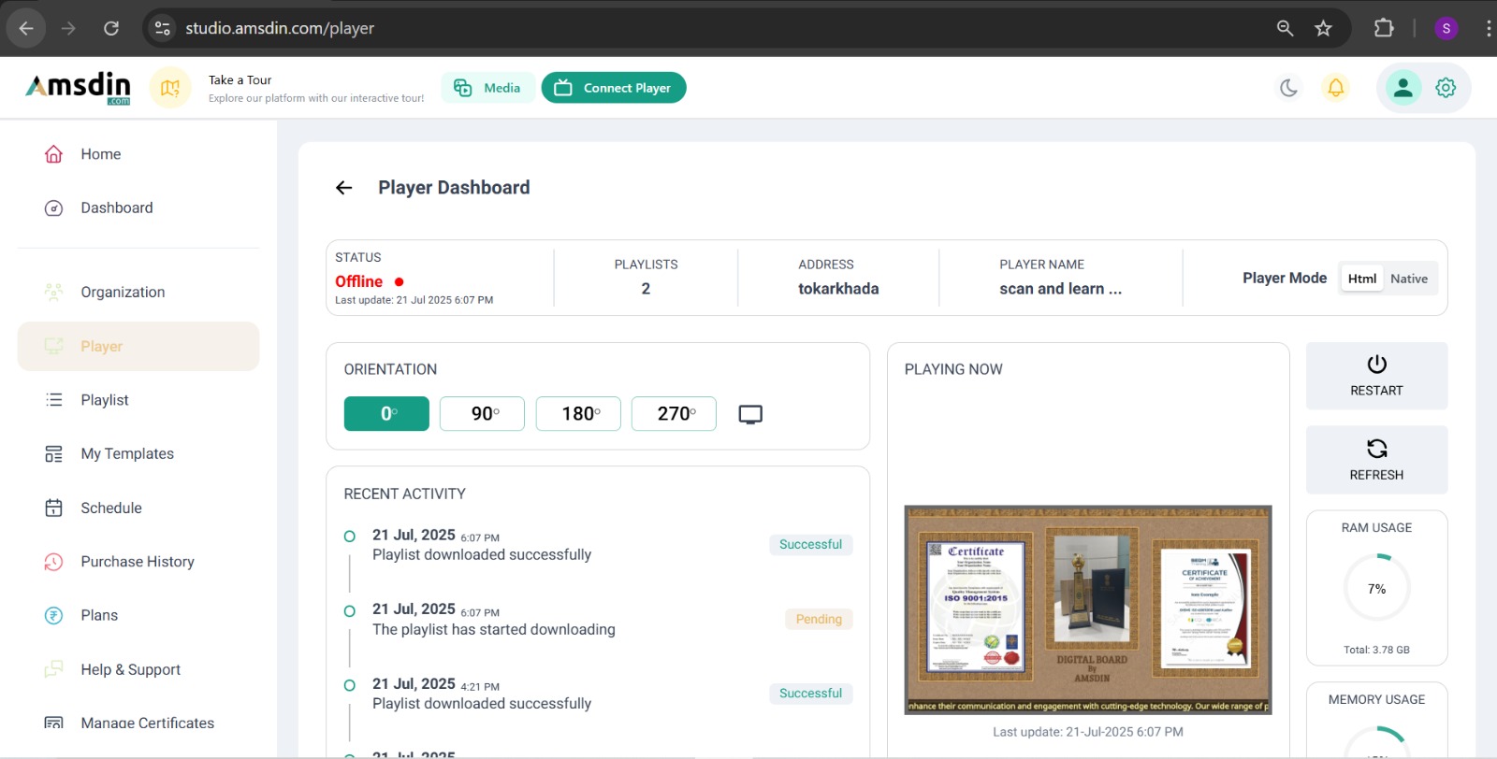Click the red Offline status text

(359, 281)
